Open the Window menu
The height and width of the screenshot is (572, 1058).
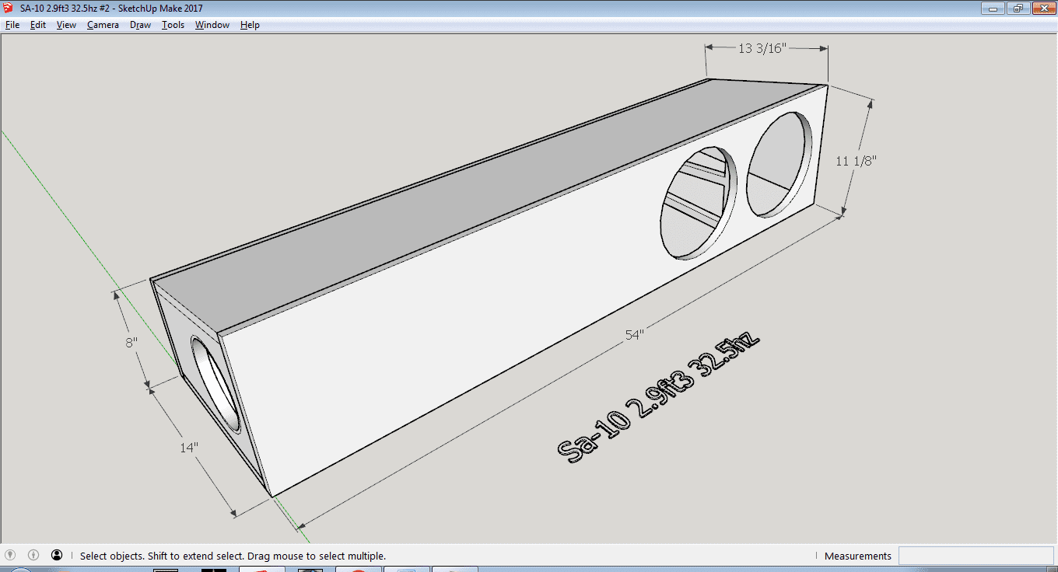pyautogui.click(x=212, y=25)
